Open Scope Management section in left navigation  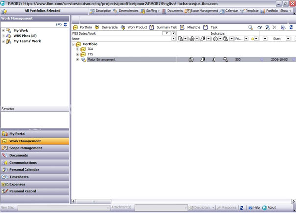(35, 148)
